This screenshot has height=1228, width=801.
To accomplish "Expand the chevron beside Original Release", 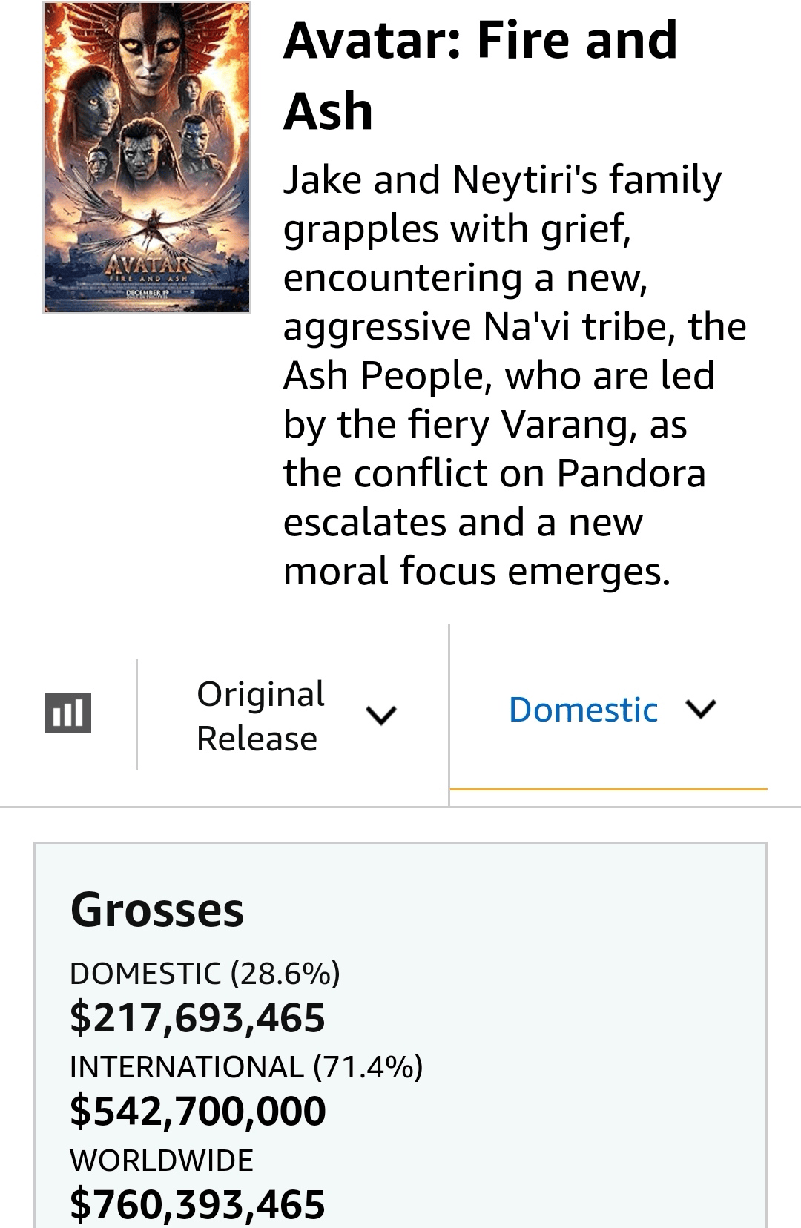I will coord(381,715).
